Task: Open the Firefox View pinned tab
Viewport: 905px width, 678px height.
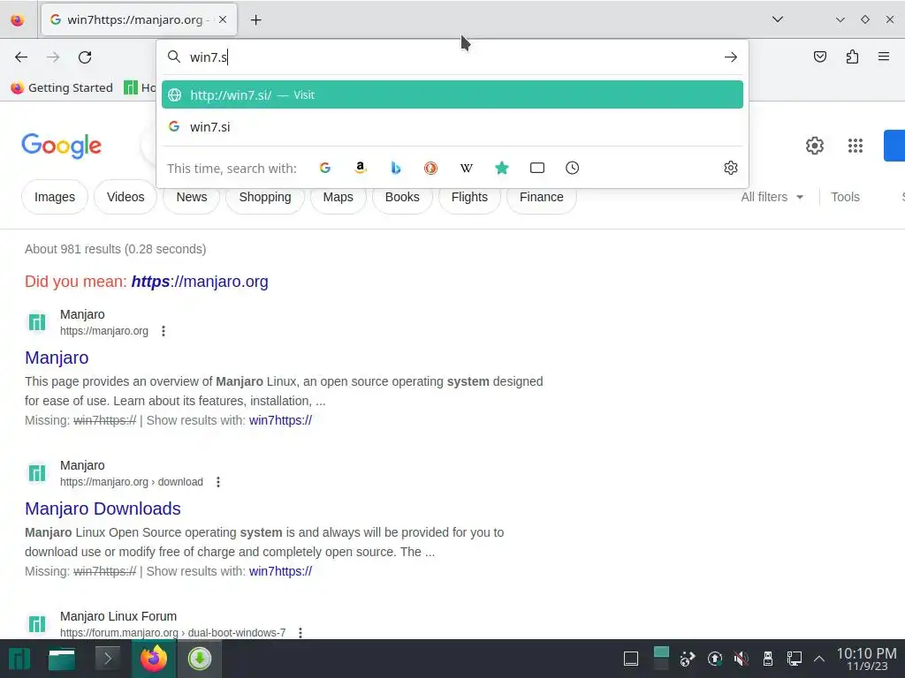Action: click(x=18, y=20)
